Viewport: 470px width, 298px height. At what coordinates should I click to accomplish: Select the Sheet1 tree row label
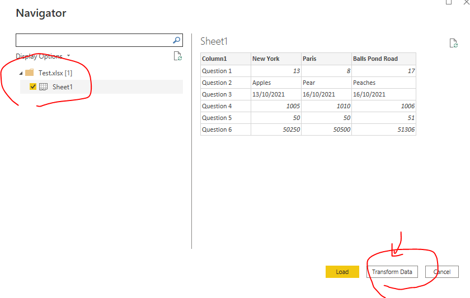[62, 86]
